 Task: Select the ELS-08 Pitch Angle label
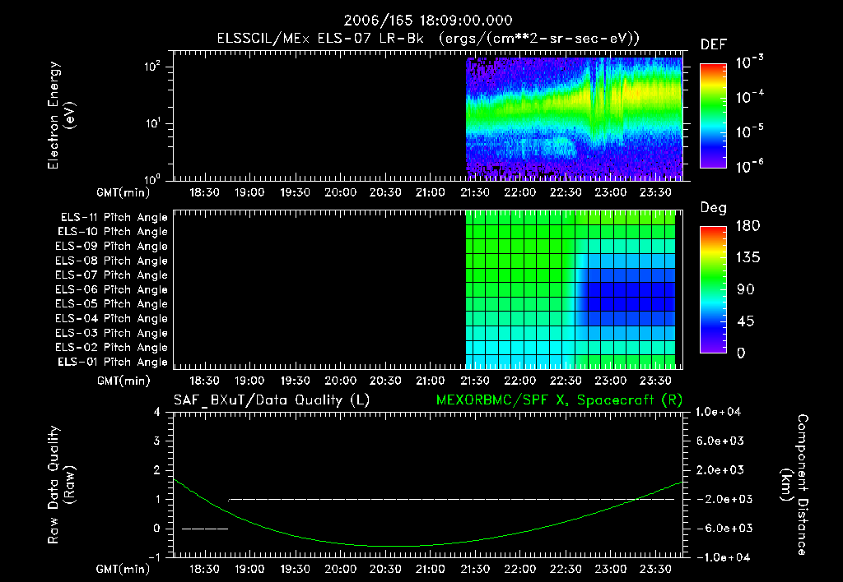(x=112, y=261)
